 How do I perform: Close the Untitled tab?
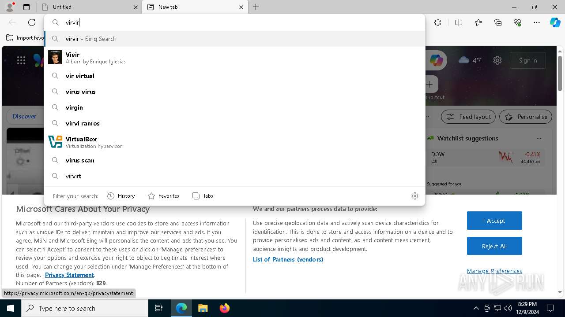click(x=136, y=7)
